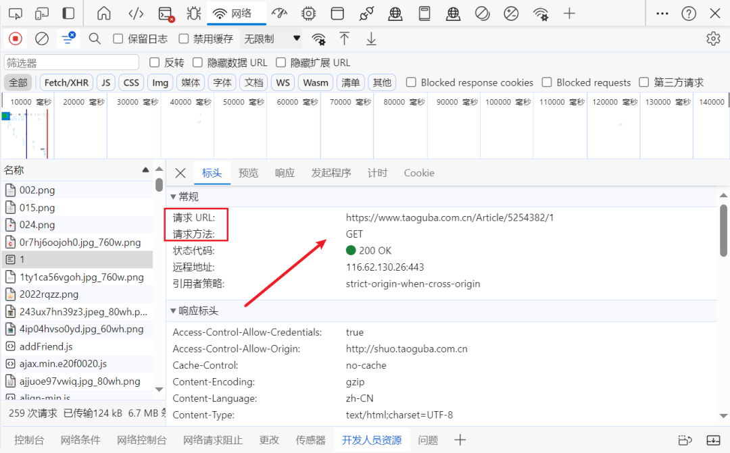Clear the network request list
730x453 pixels.
click(42, 38)
